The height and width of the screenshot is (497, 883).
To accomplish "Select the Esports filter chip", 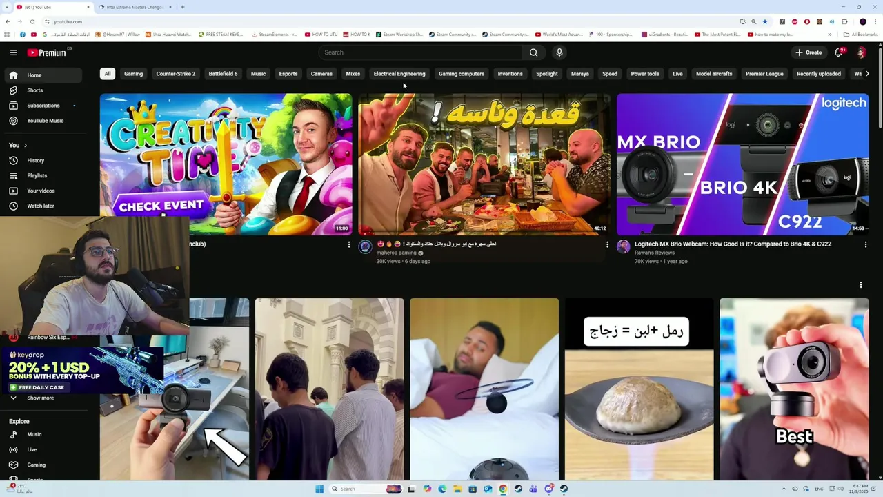I will [288, 74].
